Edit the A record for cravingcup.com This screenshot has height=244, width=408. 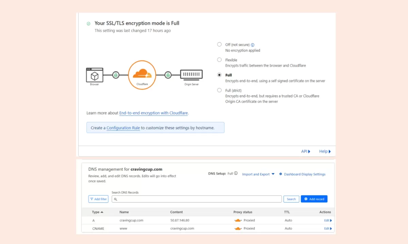coord(328,220)
